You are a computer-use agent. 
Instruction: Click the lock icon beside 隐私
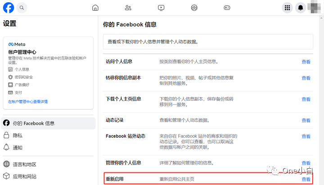tap(6, 135)
